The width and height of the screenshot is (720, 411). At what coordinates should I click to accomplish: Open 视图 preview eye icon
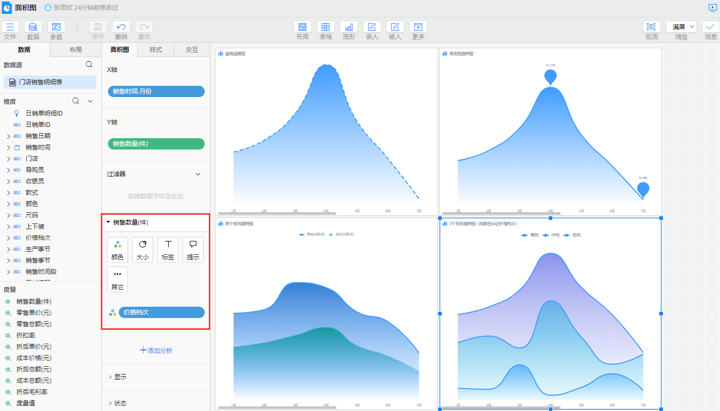click(652, 27)
